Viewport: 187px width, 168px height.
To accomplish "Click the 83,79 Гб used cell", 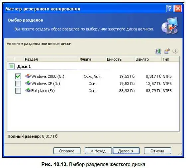I will pos(153,91).
